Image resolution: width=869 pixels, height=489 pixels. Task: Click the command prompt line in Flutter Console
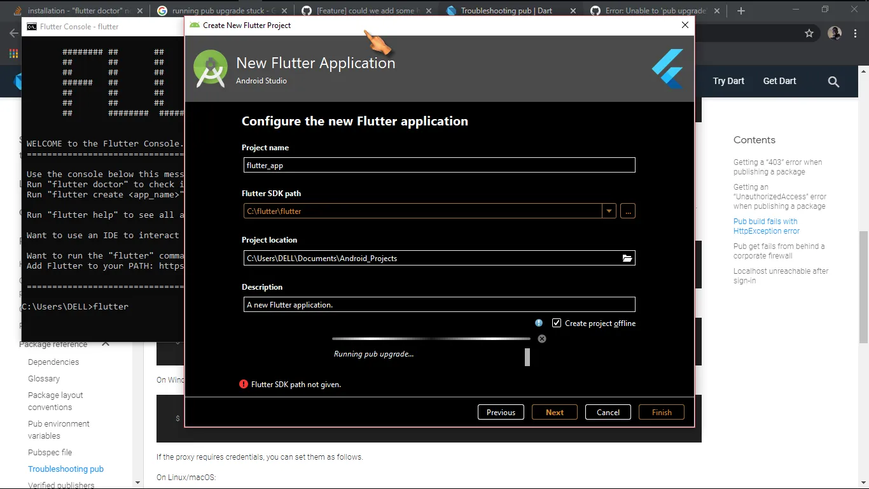coord(75,306)
